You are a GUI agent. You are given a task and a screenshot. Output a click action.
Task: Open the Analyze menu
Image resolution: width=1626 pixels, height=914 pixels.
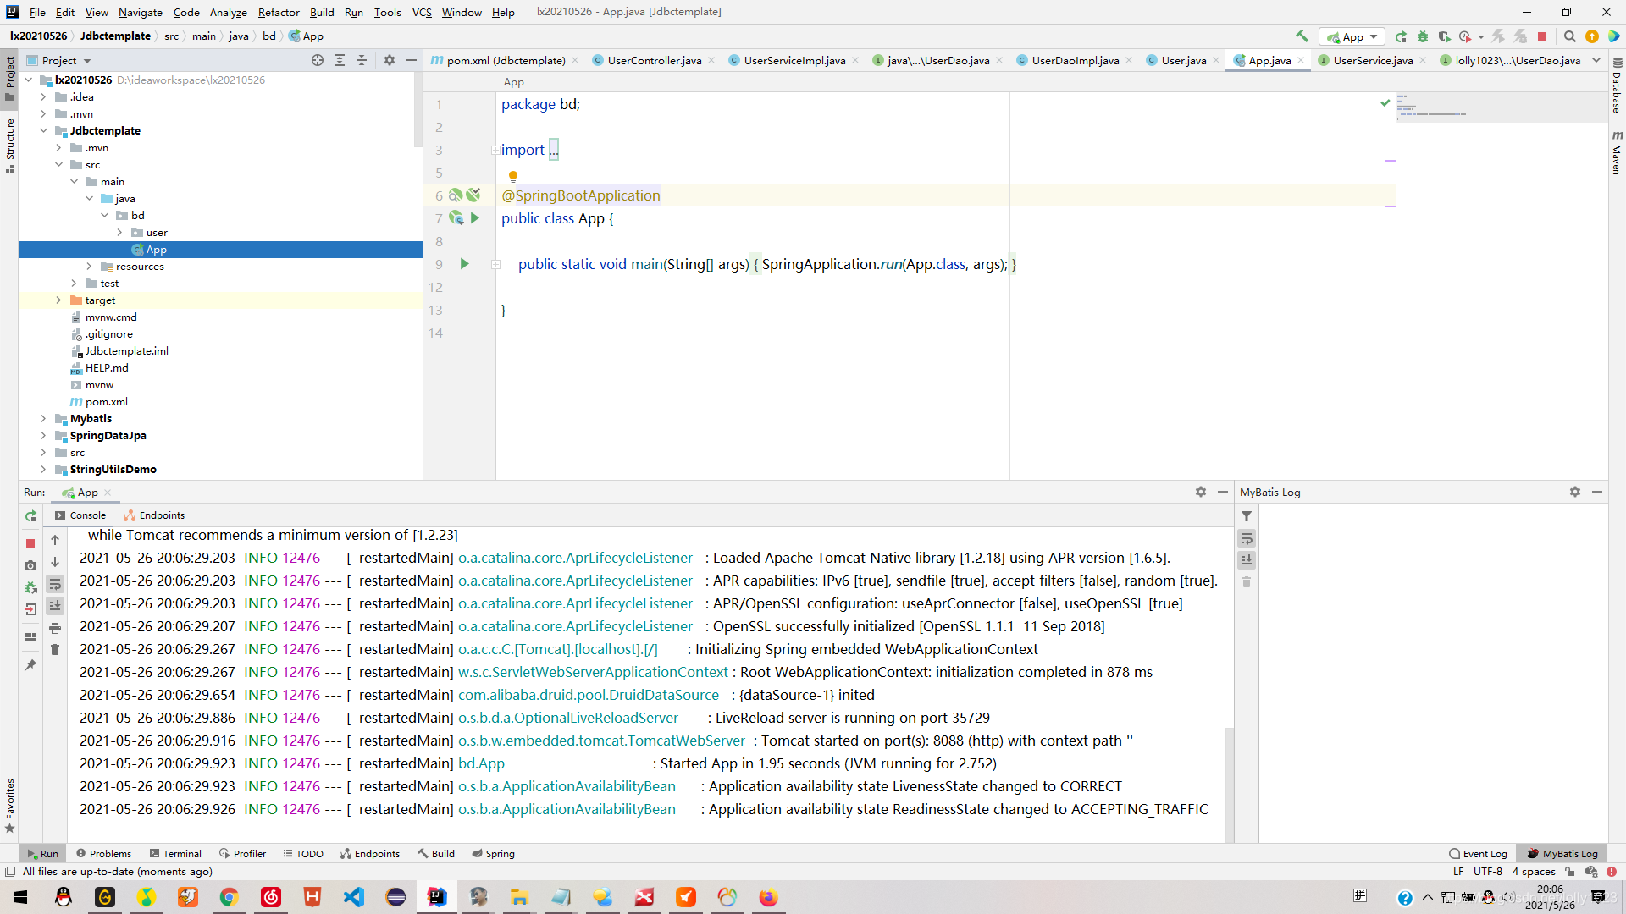tap(229, 12)
